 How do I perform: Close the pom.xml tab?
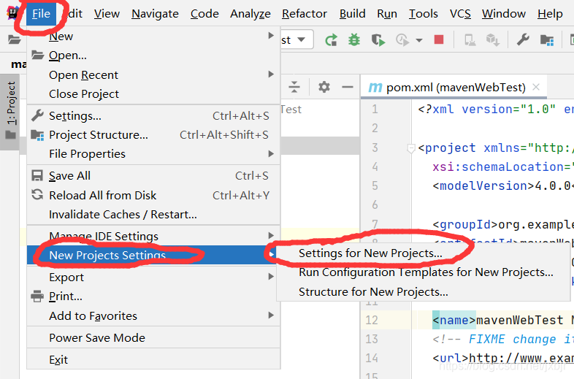click(537, 87)
